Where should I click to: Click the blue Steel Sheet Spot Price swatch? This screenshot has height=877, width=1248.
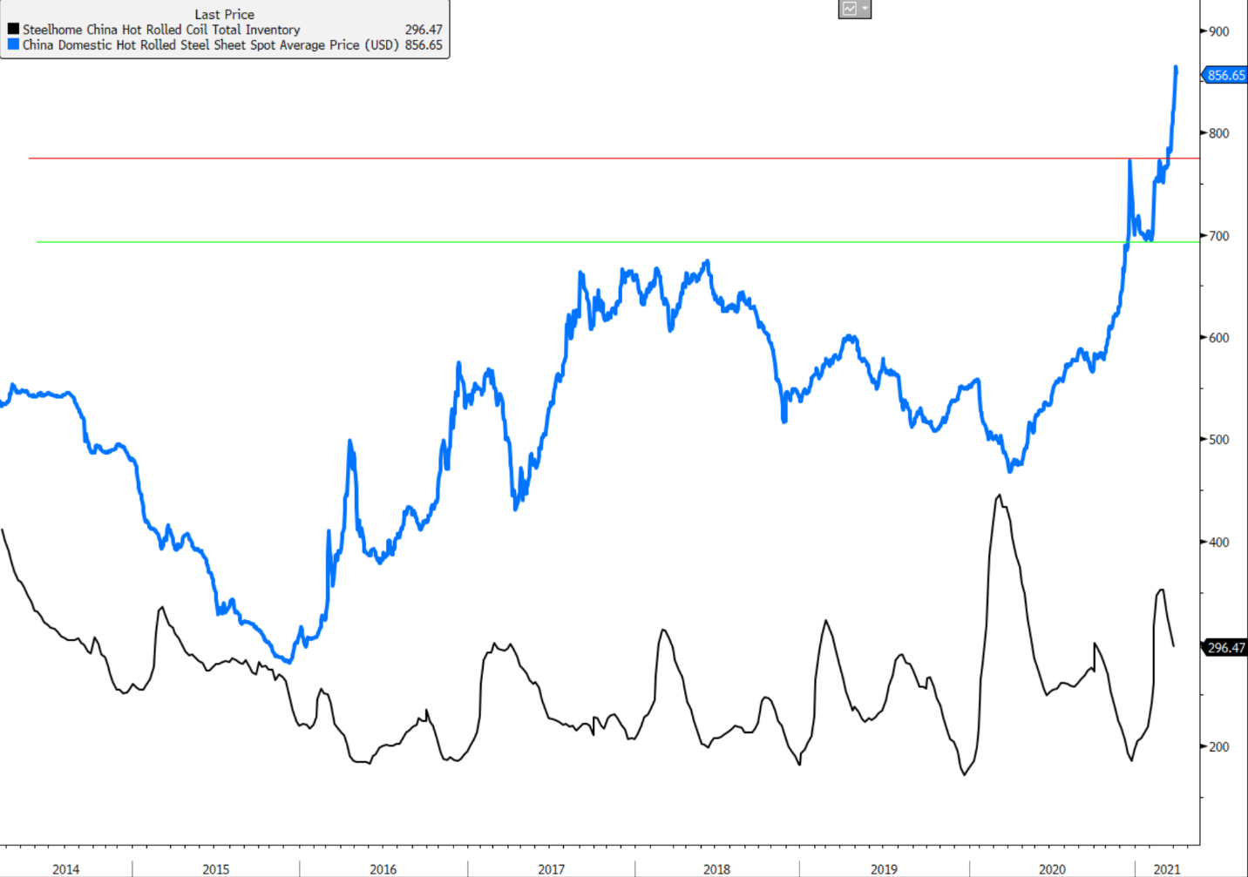[x=13, y=44]
